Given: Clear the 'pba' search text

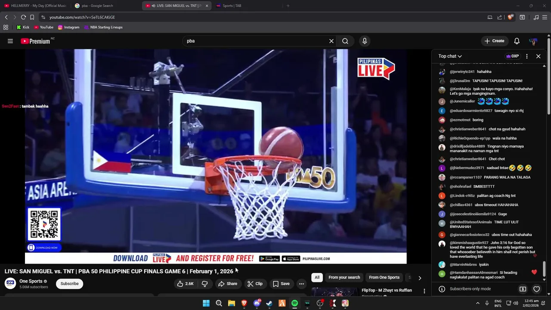Looking at the screenshot, I should tap(331, 41).
